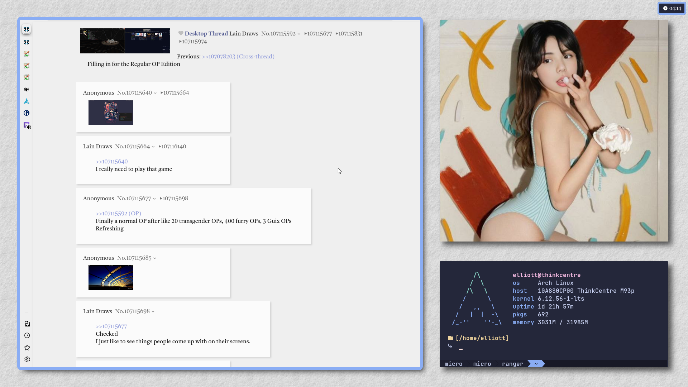
Task: Switch to the Guardian 'G' tab
Action: (27, 113)
